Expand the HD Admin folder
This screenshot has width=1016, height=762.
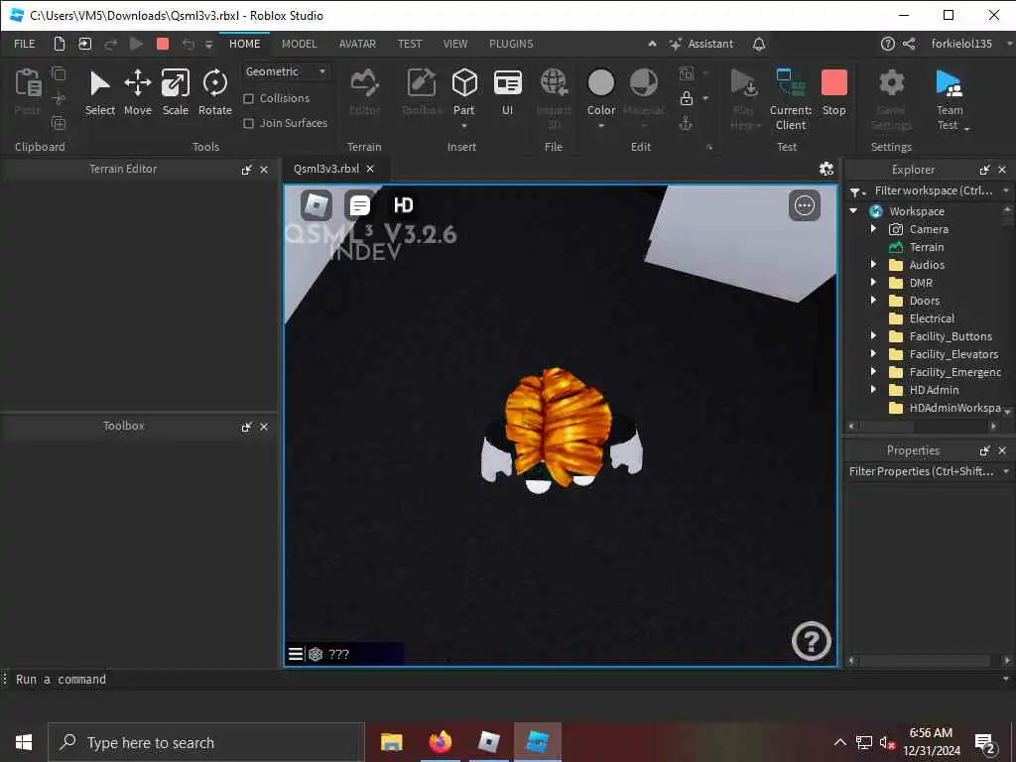coord(873,389)
